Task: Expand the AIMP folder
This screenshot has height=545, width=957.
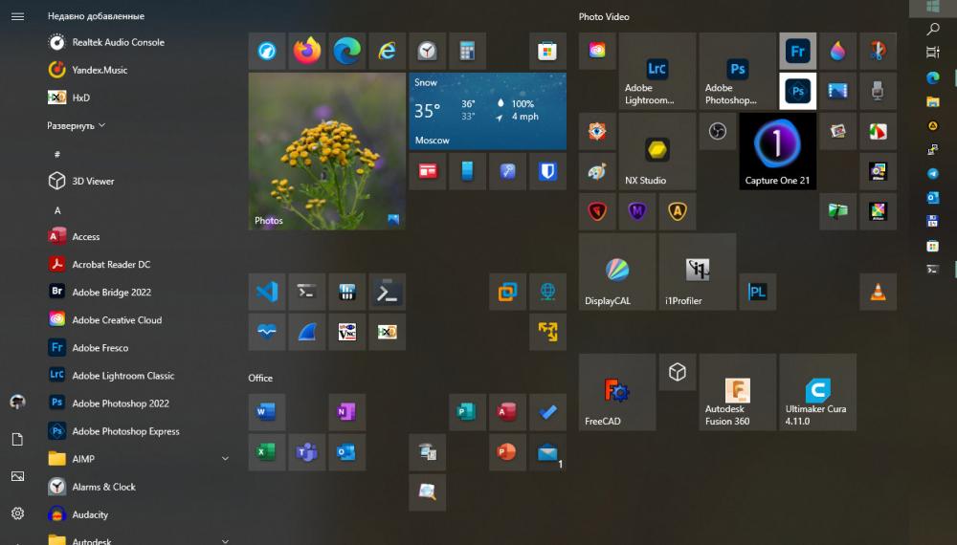Action: [x=141, y=458]
